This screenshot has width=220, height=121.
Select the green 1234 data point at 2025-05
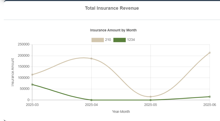[151, 100]
